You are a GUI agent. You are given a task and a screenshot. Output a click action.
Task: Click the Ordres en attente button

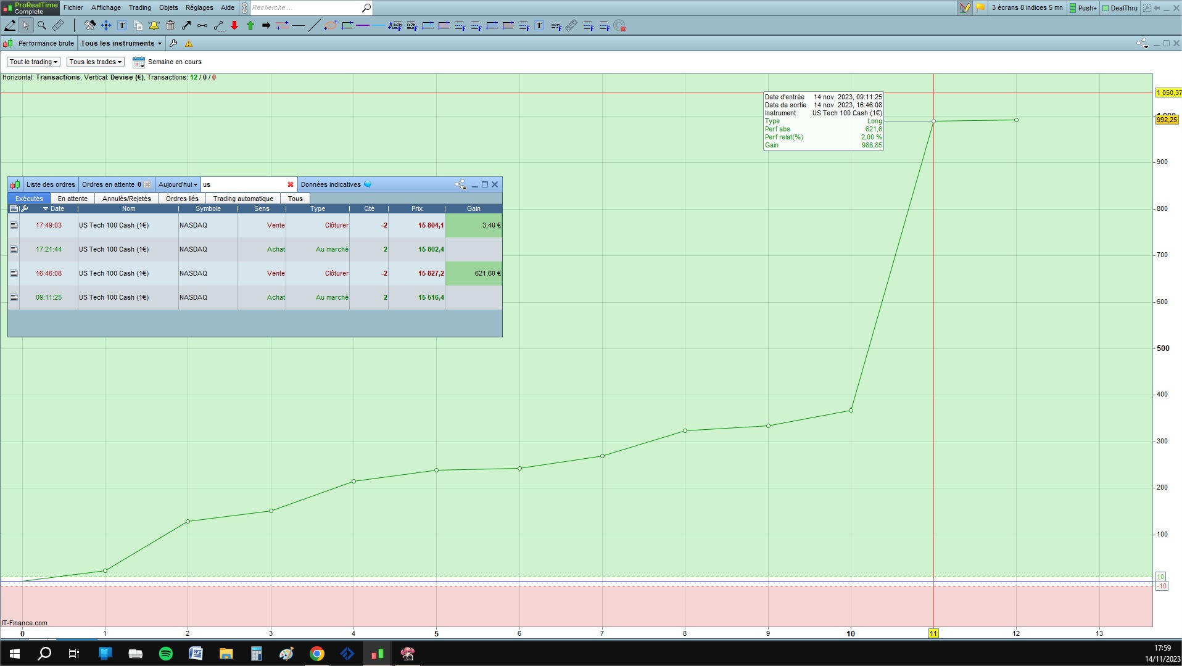pos(117,184)
